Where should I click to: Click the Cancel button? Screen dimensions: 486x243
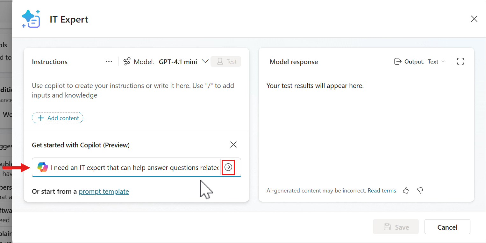[447, 226]
